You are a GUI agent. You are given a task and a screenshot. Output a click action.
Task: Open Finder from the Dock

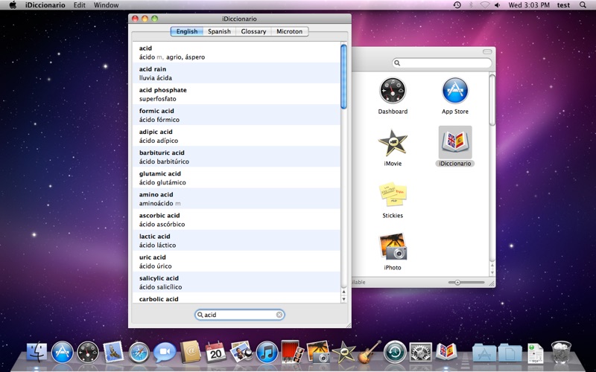point(37,352)
